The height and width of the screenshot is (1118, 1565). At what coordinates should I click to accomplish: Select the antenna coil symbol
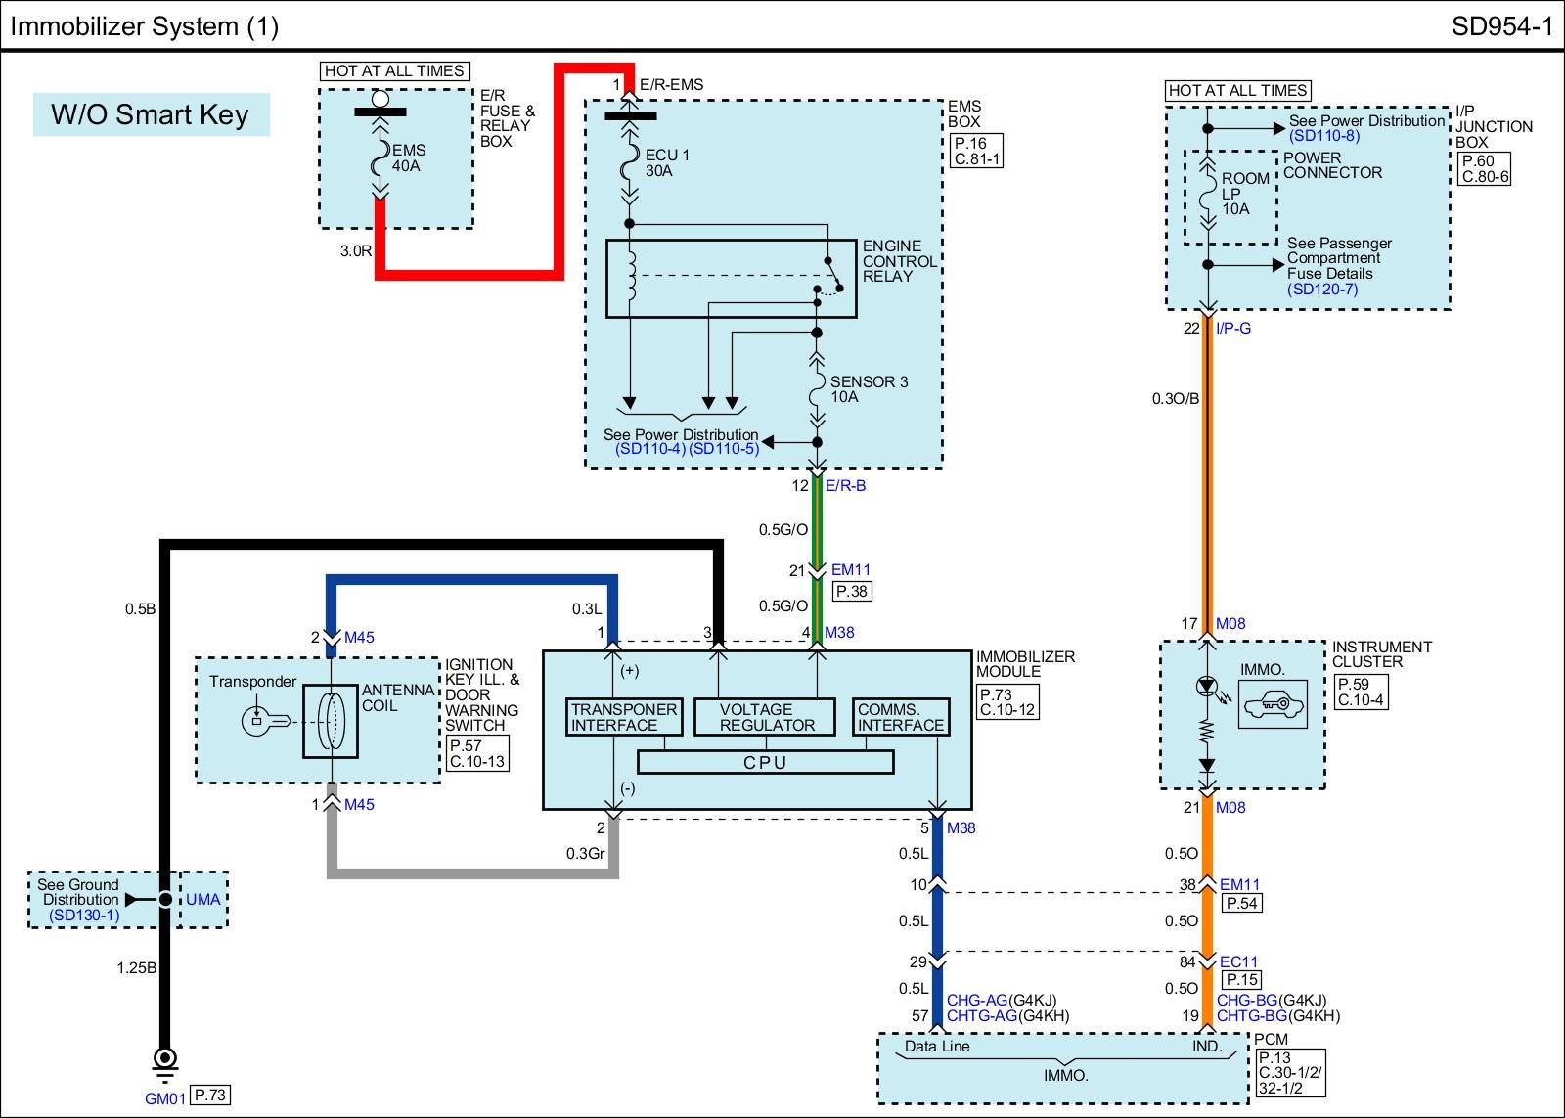pyautogui.click(x=331, y=721)
